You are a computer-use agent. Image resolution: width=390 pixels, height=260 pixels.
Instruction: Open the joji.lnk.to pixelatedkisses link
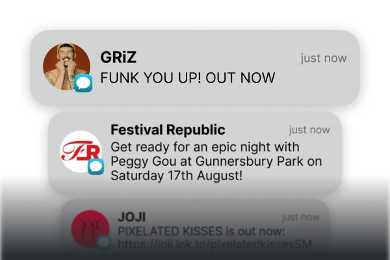point(214,244)
